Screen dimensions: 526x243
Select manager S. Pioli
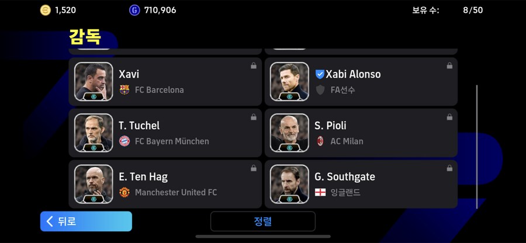[x=361, y=133]
